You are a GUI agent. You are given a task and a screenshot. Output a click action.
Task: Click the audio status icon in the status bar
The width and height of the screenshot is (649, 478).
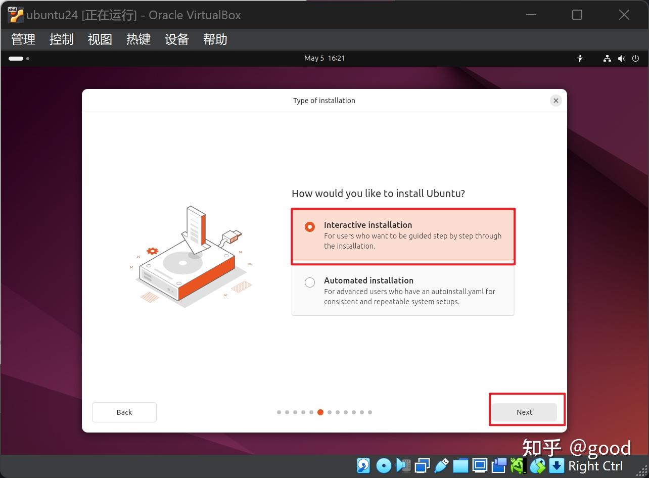403,465
